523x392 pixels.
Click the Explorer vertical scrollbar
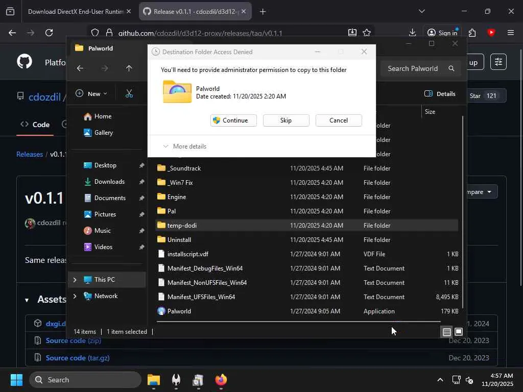[463, 212]
